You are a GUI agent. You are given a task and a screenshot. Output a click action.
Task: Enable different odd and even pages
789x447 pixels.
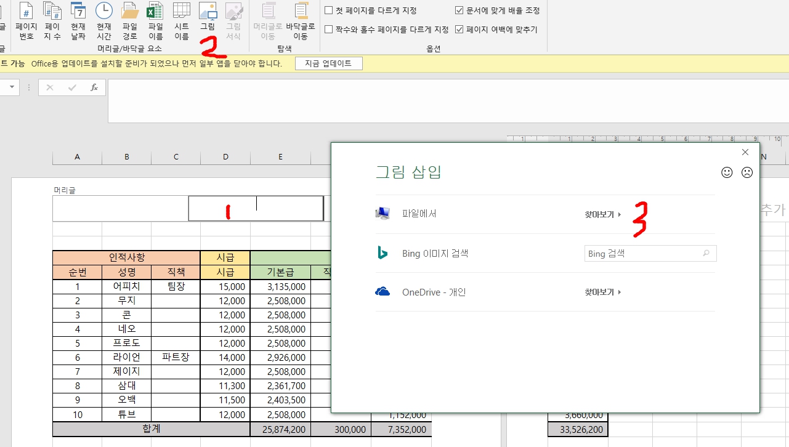click(329, 28)
